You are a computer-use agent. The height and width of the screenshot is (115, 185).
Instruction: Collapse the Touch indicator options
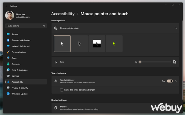[175, 81]
